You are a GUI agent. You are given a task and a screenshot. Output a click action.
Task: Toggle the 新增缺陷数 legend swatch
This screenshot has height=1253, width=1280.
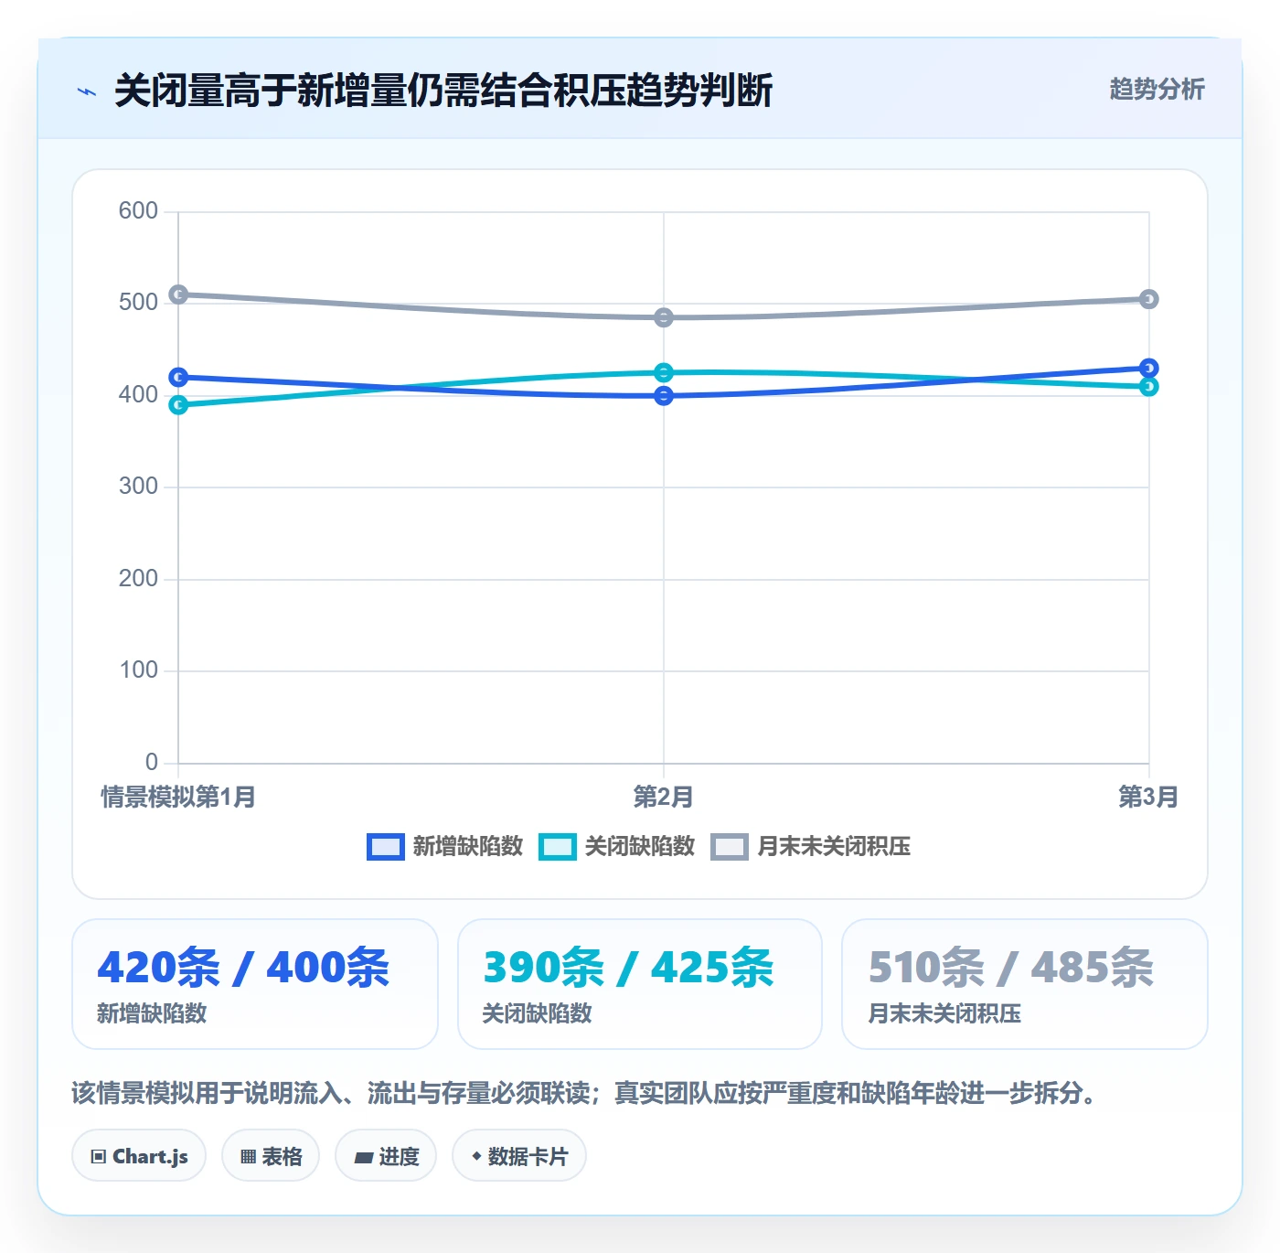pyautogui.click(x=385, y=847)
